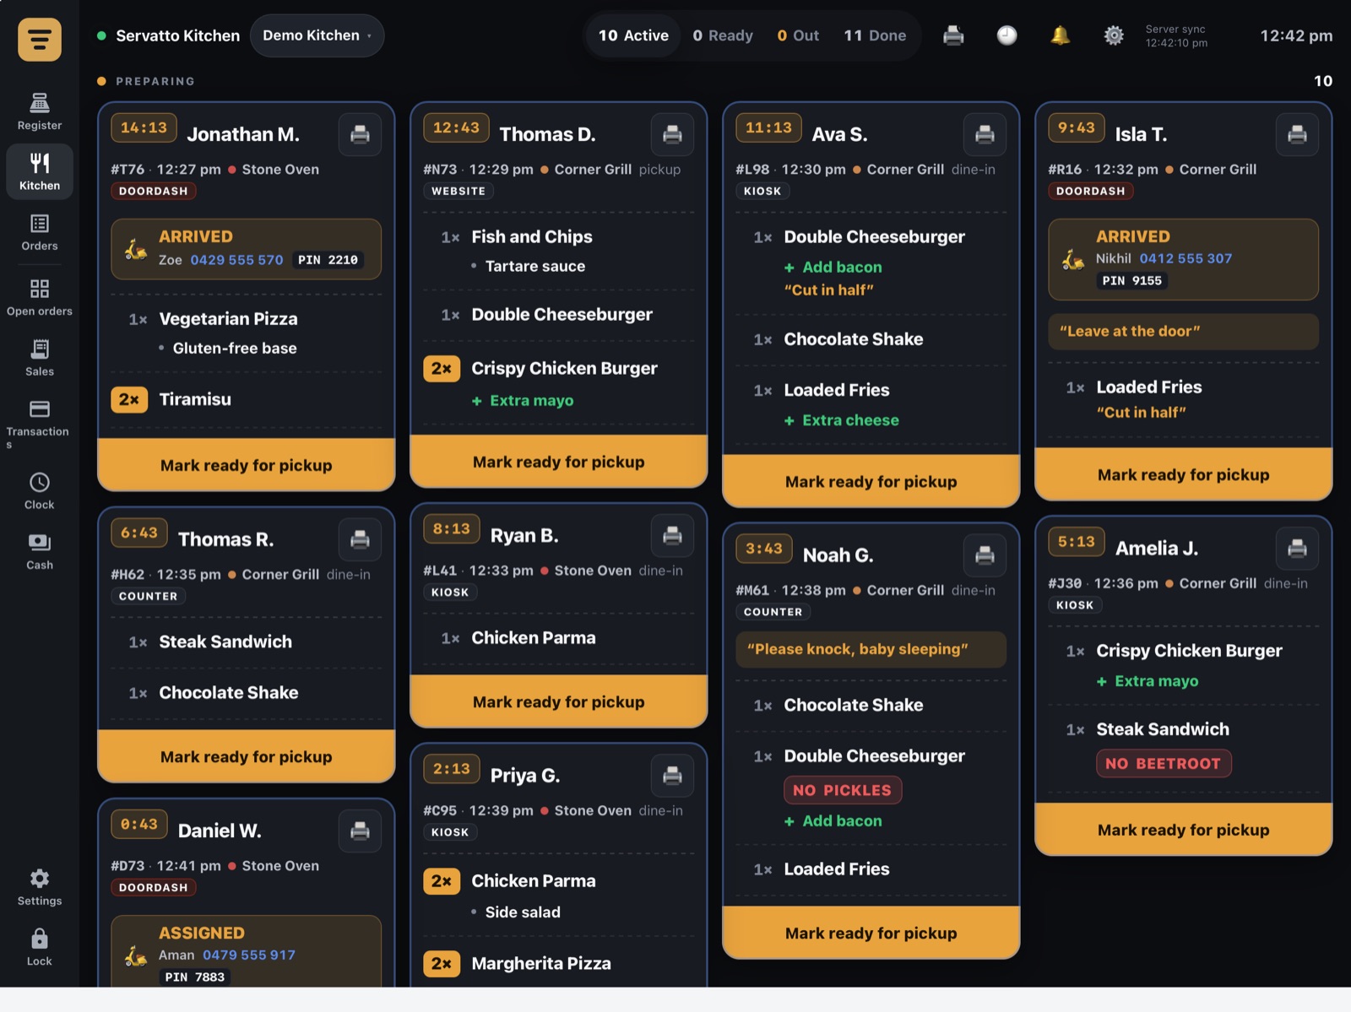Mark Thomas R.'s order ready for pickup
Viewport: 1351px width, 1012px height.
coord(247,756)
